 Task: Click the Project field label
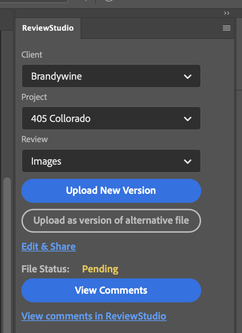[x=34, y=97]
